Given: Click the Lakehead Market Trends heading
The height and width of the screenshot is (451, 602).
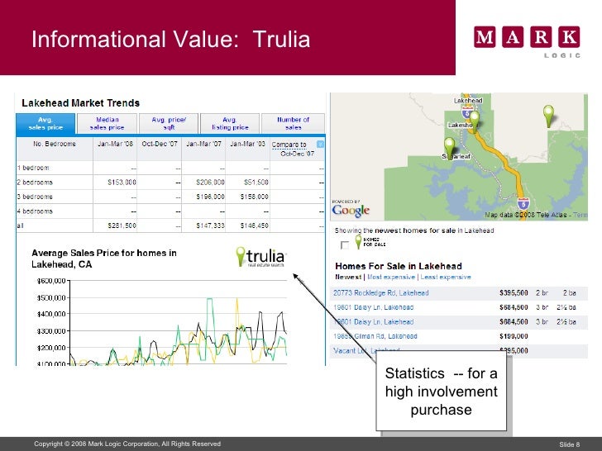Looking at the screenshot, I should [81, 103].
